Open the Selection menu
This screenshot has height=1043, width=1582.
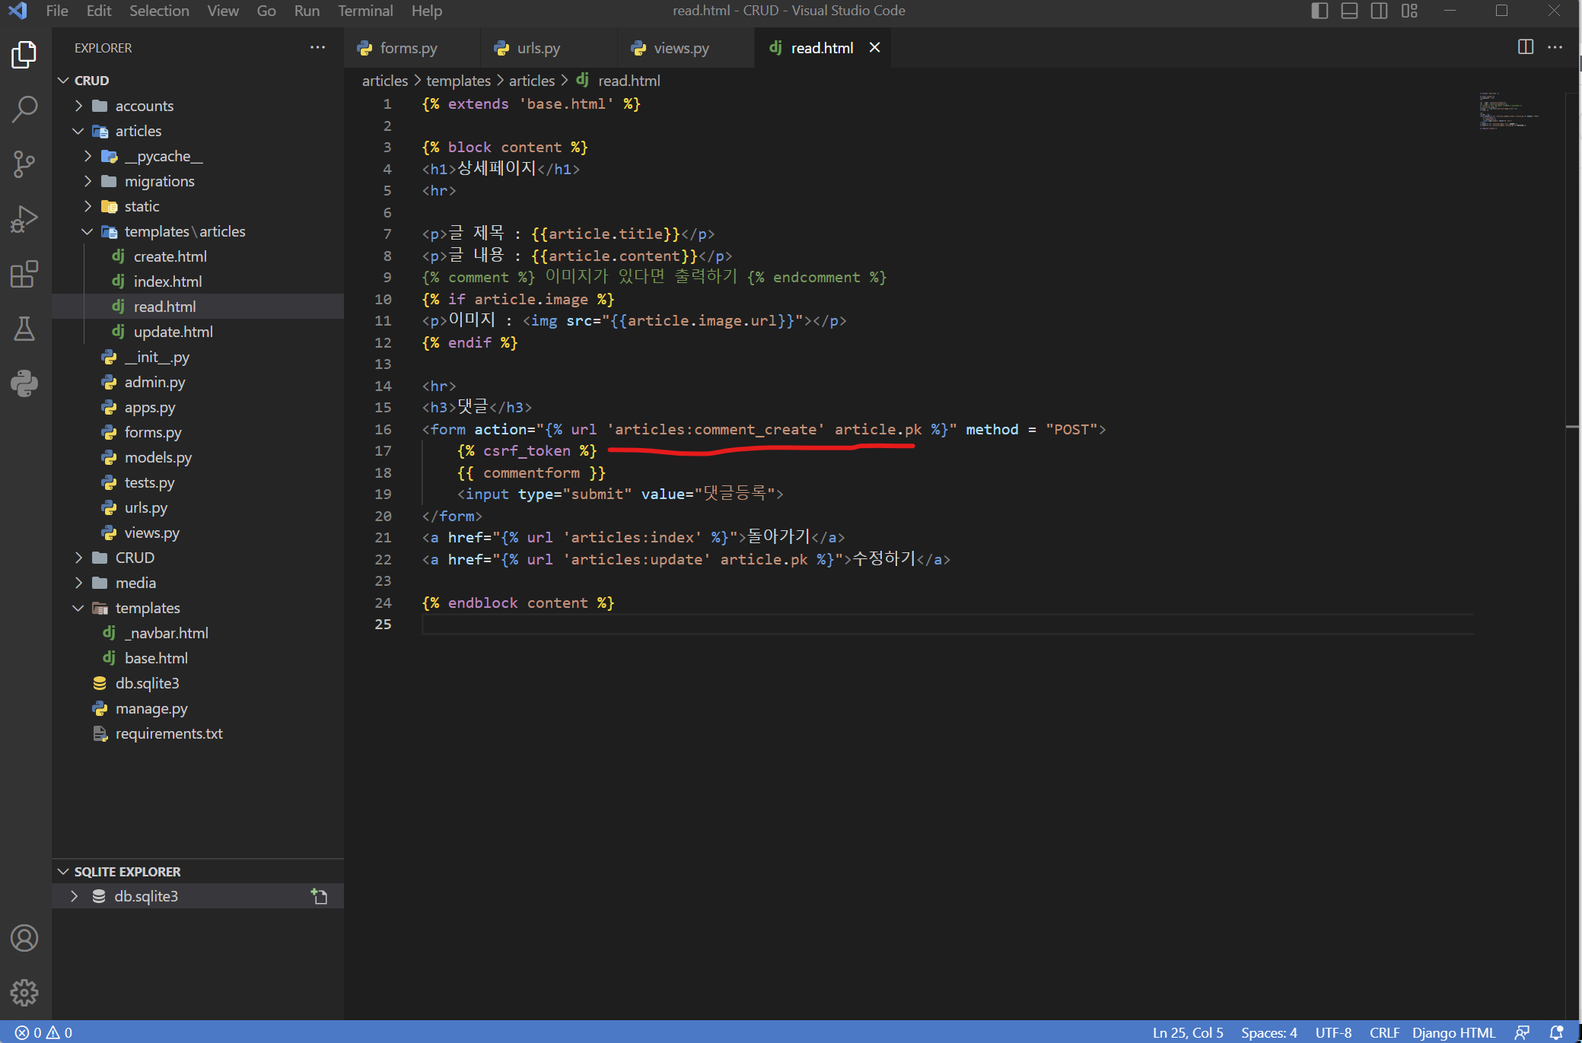159,11
